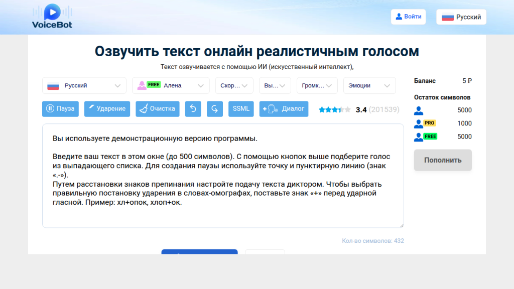Click the PRO user symbols icon
Image resolution: width=514 pixels, height=289 pixels.
coord(425,123)
